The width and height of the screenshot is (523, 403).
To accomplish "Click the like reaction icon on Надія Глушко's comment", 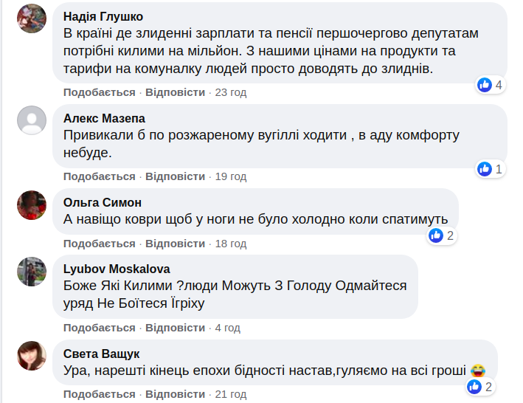I will pos(485,85).
